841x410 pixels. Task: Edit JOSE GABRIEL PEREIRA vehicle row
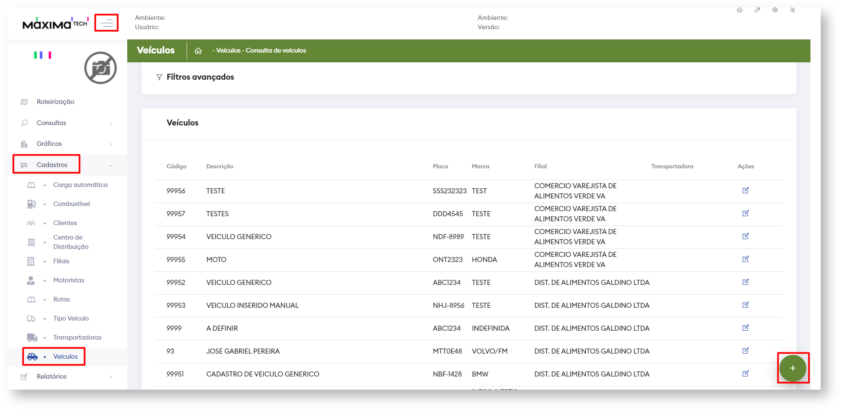[x=745, y=351]
